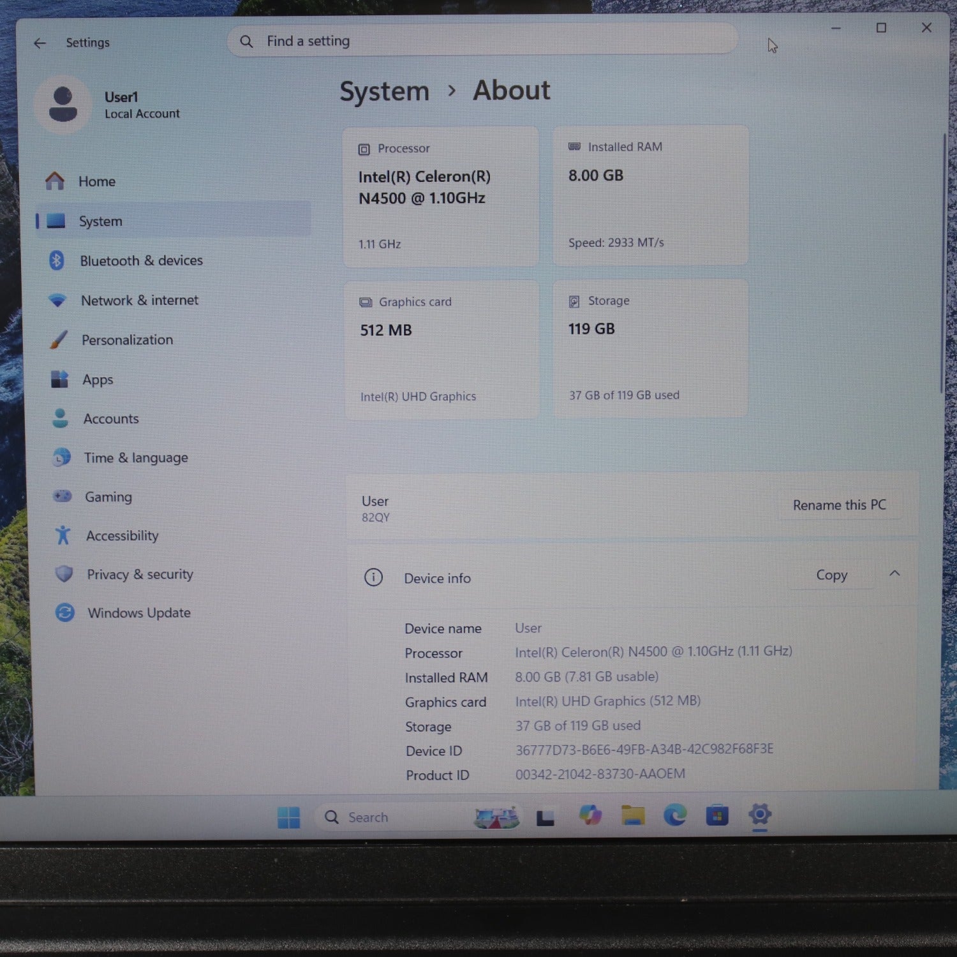Click the Device info circle icon

tap(373, 577)
